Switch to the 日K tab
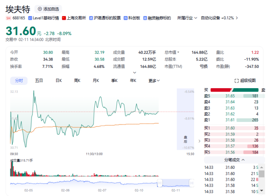Viewport: 268px width, 196px height. pos(59,81)
